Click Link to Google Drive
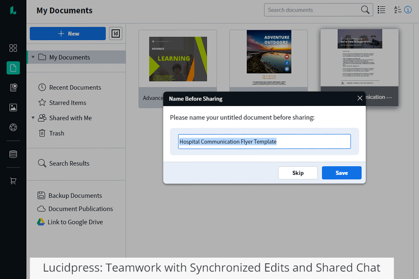This screenshot has width=419, height=279. pyautogui.click(x=75, y=222)
